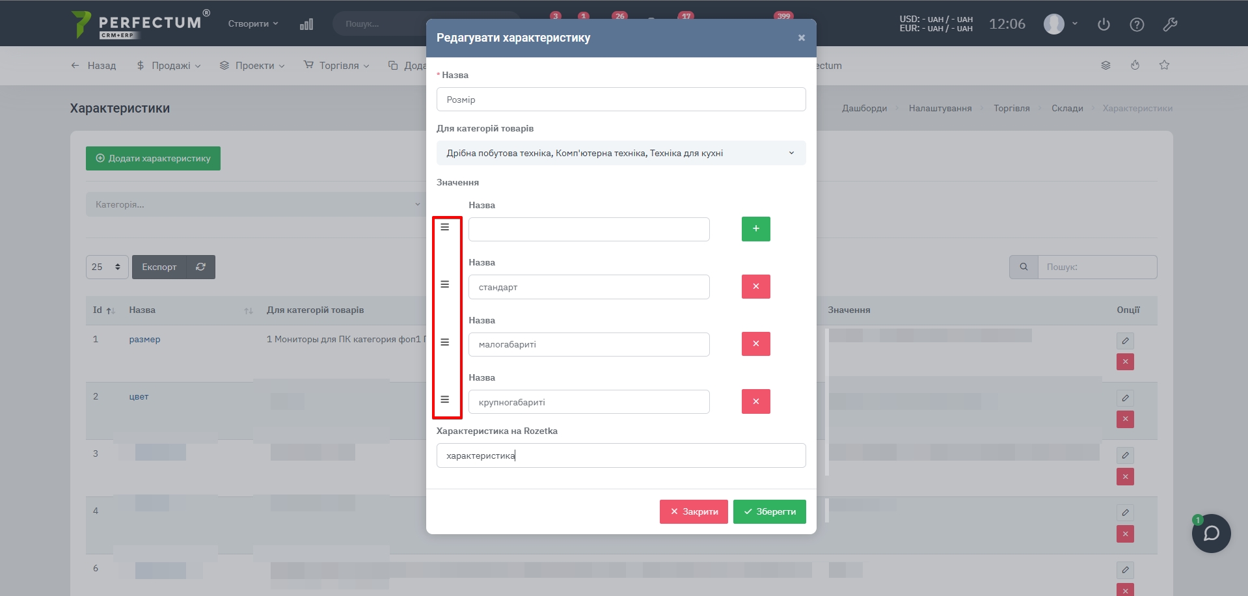Image resolution: width=1248 pixels, height=596 pixels.
Task: Change the 25 rows-per-page selector
Action: pyautogui.click(x=107, y=267)
